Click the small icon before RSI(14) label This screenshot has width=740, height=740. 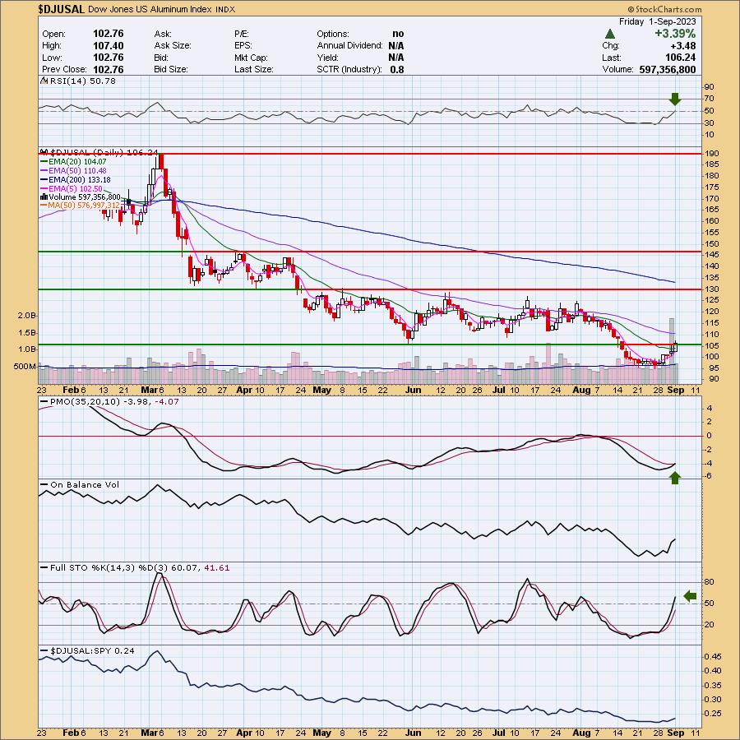(44, 81)
